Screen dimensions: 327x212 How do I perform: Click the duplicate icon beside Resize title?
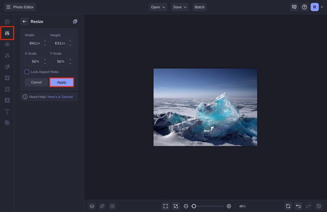tap(75, 21)
